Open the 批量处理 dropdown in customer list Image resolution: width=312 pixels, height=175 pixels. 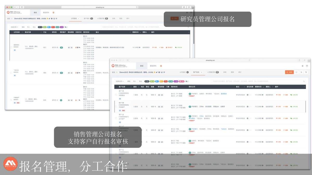click(x=119, y=81)
